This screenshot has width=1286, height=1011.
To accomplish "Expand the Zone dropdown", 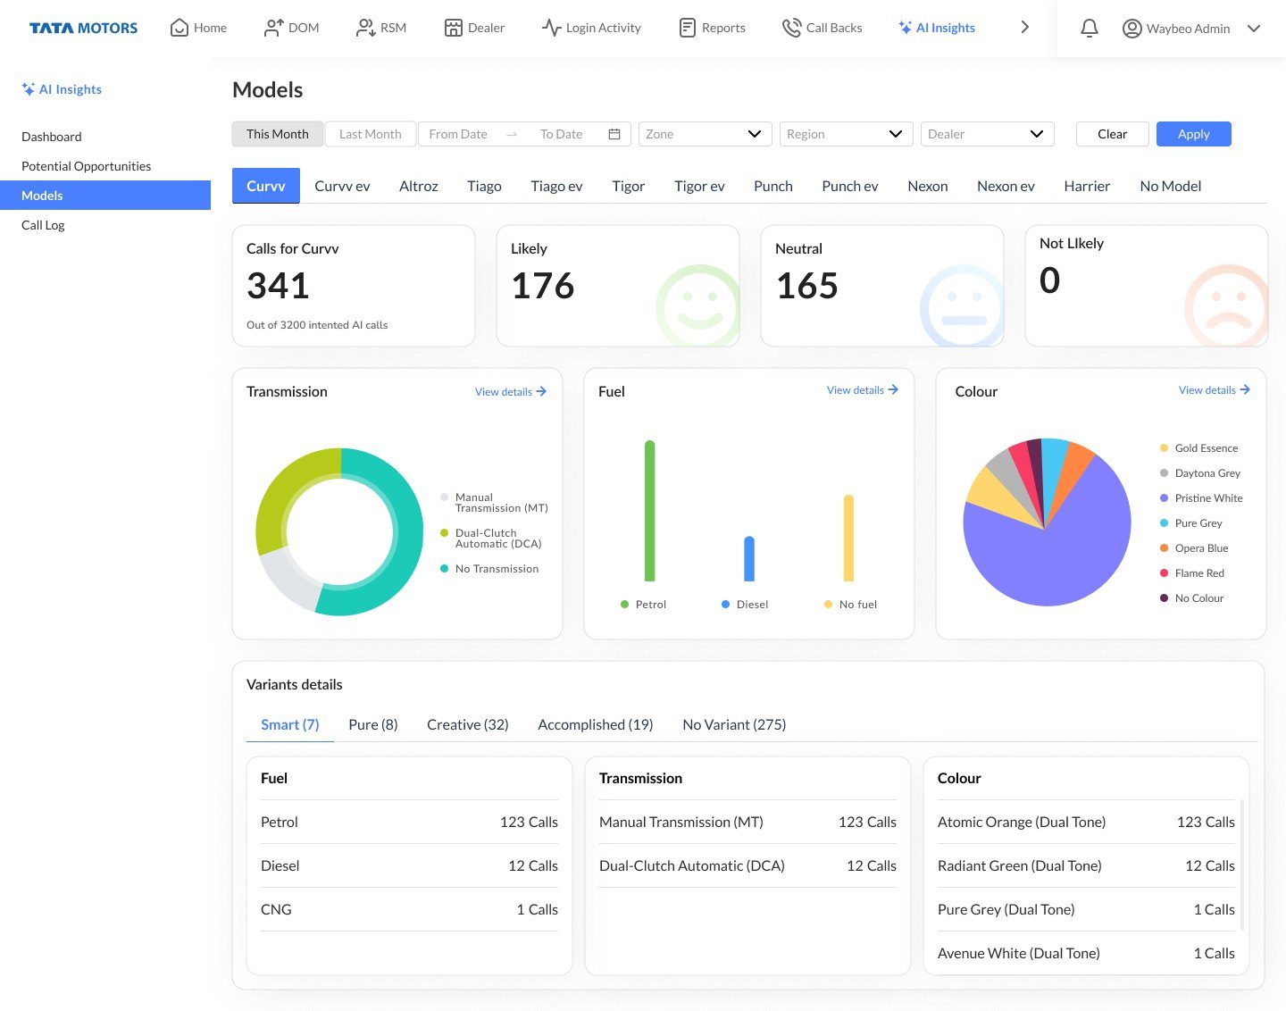I will click(704, 134).
